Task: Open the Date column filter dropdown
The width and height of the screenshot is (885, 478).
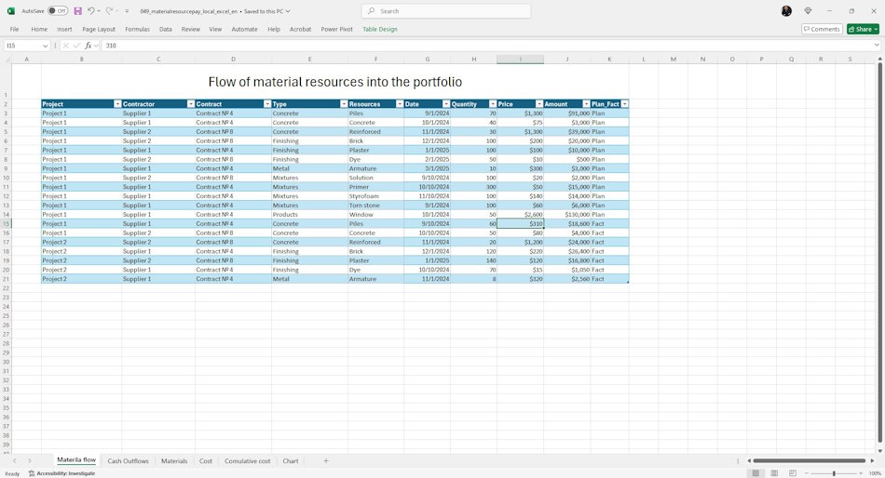Action: coord(446,104)
